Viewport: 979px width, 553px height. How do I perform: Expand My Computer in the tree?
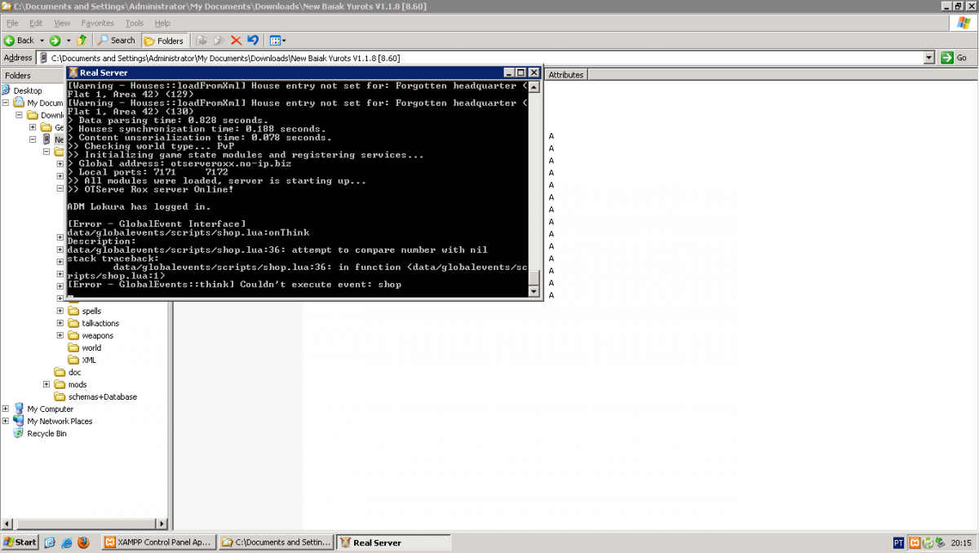click(6, 409)
